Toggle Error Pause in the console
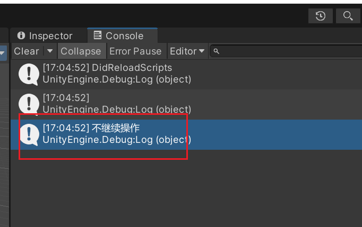This screenshot has height=227, width=362. click(x=135, y=51)
